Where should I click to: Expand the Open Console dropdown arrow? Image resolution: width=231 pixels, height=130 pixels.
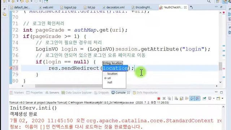[222, 98]
